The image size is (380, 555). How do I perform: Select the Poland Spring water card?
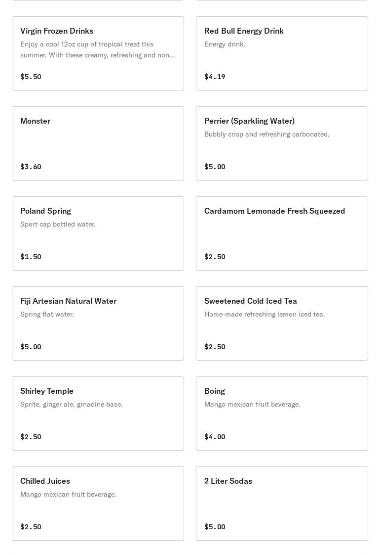[x=98, y=233]
